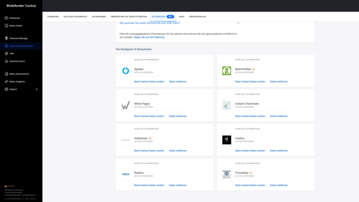Click info icon beside Addresses

point(150,138)
